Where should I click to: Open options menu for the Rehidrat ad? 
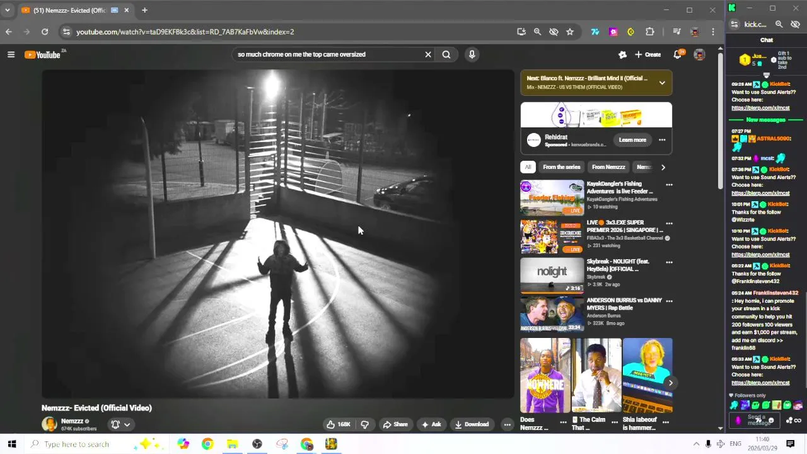(x=662, y=140)
